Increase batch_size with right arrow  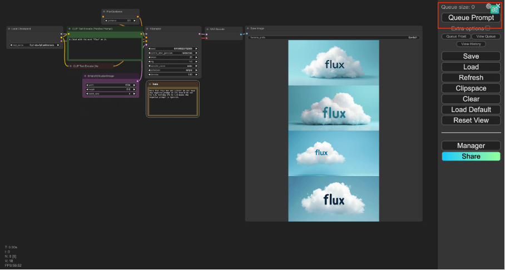[134, 94]
